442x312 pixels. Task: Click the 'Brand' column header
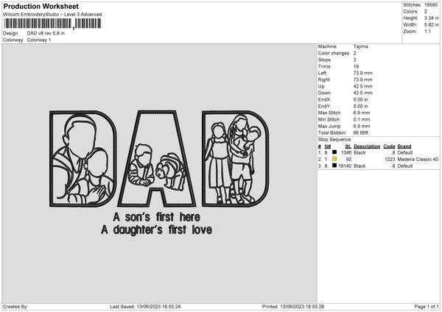point(404,146)
